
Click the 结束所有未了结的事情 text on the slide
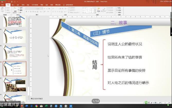point(124,57)
